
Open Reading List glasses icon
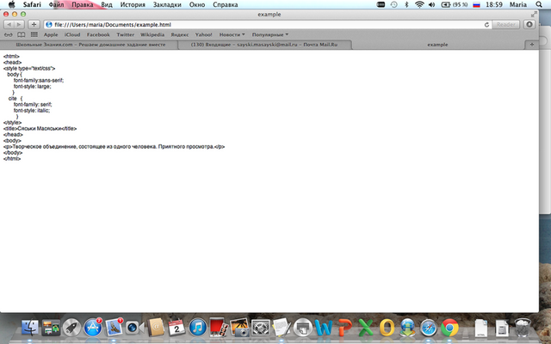coord(8,34)
